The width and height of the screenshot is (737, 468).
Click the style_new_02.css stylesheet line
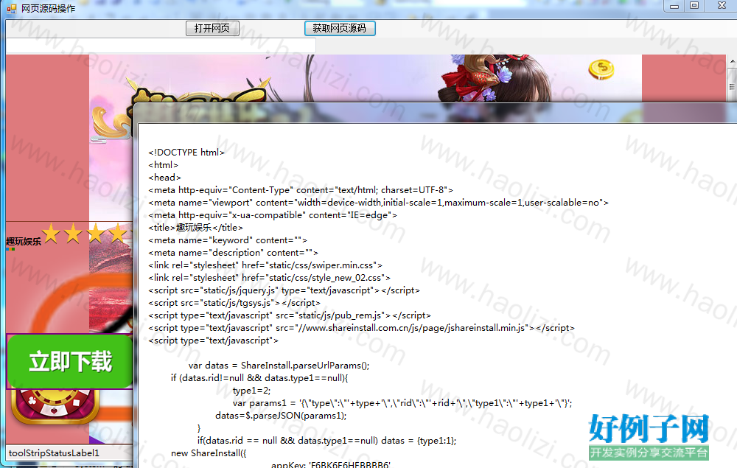[269, 278]
